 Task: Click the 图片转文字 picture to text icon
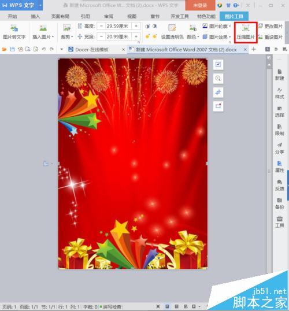coord(14,32)
